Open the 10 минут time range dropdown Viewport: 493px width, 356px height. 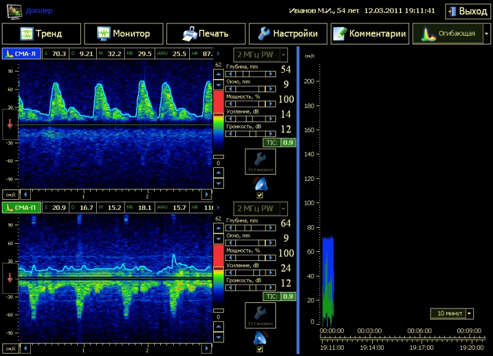pos(470,313)
